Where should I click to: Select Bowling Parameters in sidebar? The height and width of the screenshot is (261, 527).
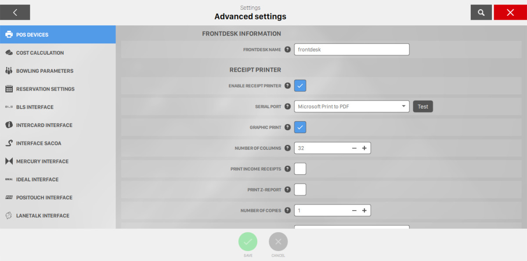pos(44,71)
